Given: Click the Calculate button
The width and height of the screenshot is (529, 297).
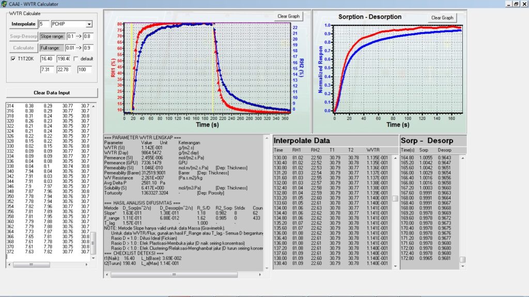Looking at the screenshot, I should pyautogui.click(x=24, y=48).
